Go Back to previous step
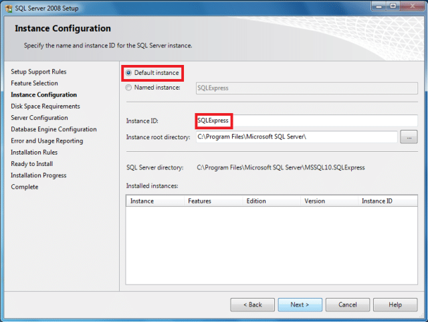The width and height of the screenshot is (428, 322). pyautogui.click(x=253, y=305)
